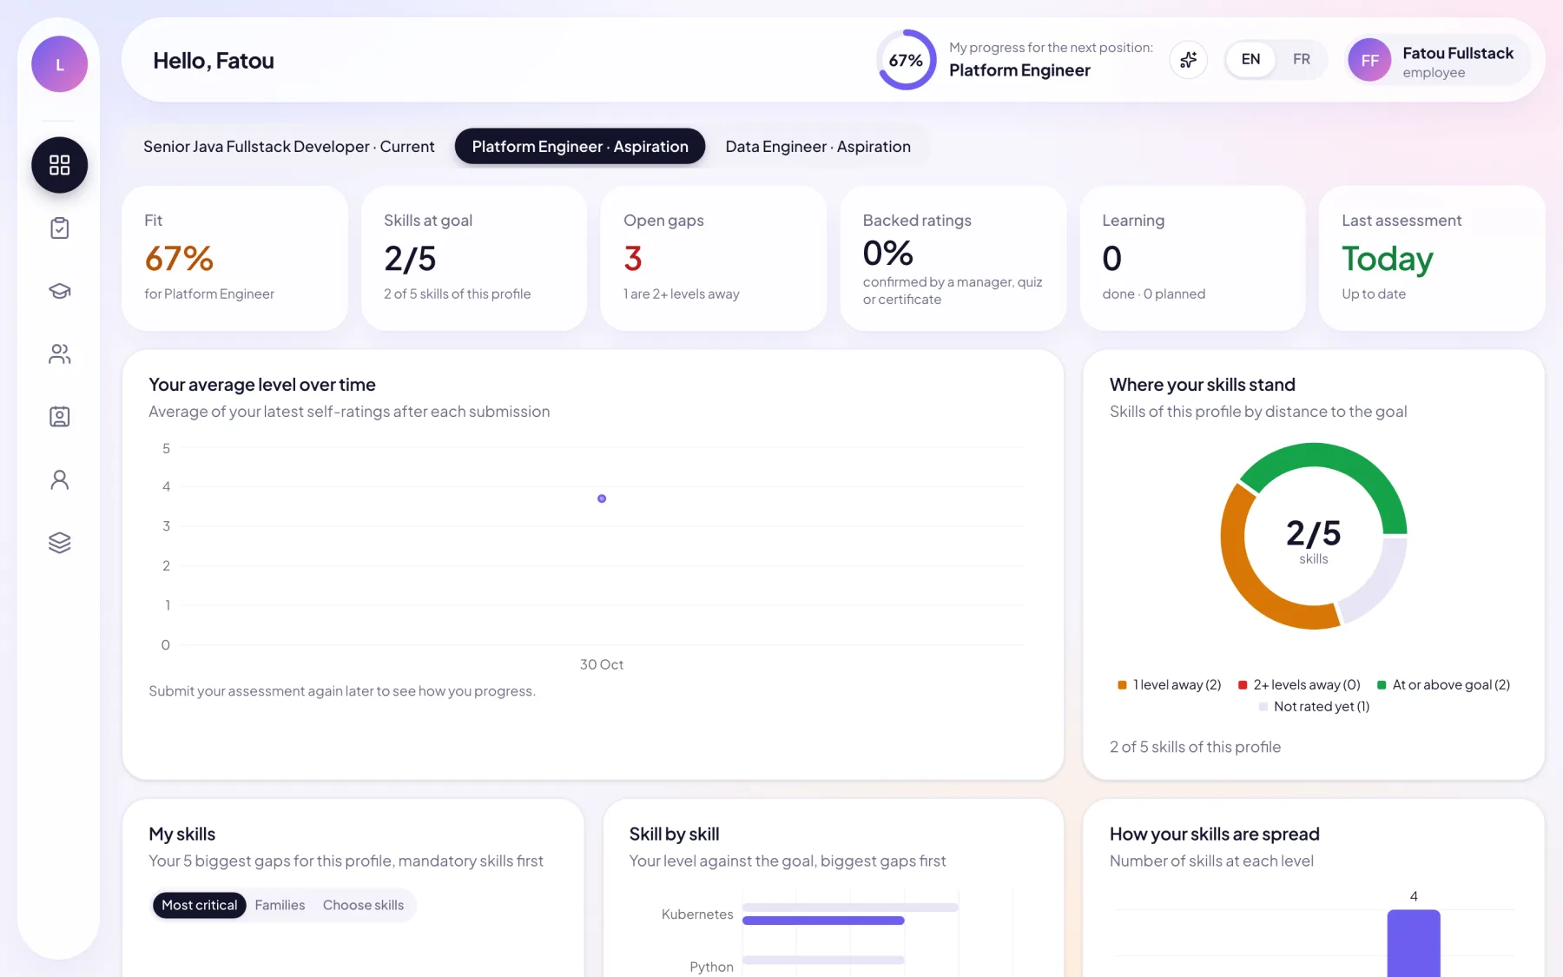Image resolution: width=1563 pixels, height=977 pixels.
Task: Switch language to EN
Action: [x=1250, y=60]
